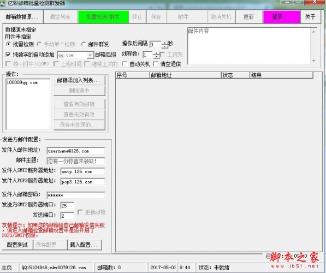
Task: Click 邮箱地址 column header
Action: pos(186,75)
